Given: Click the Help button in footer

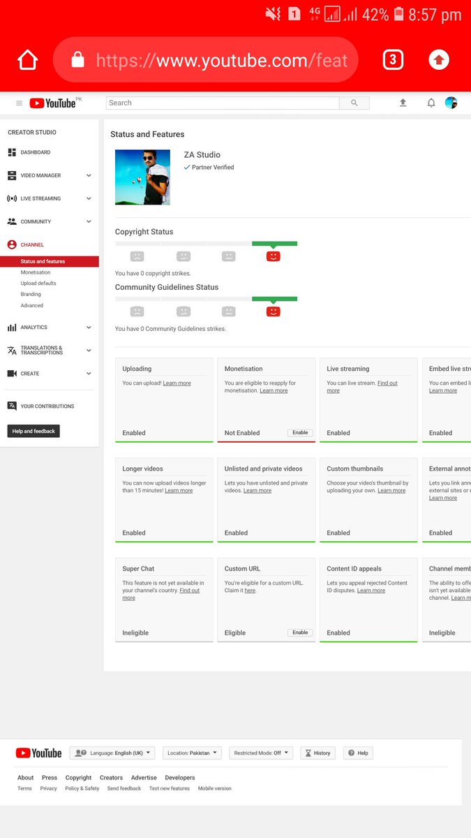Looking at the screenshot, I should pos(358,753).
